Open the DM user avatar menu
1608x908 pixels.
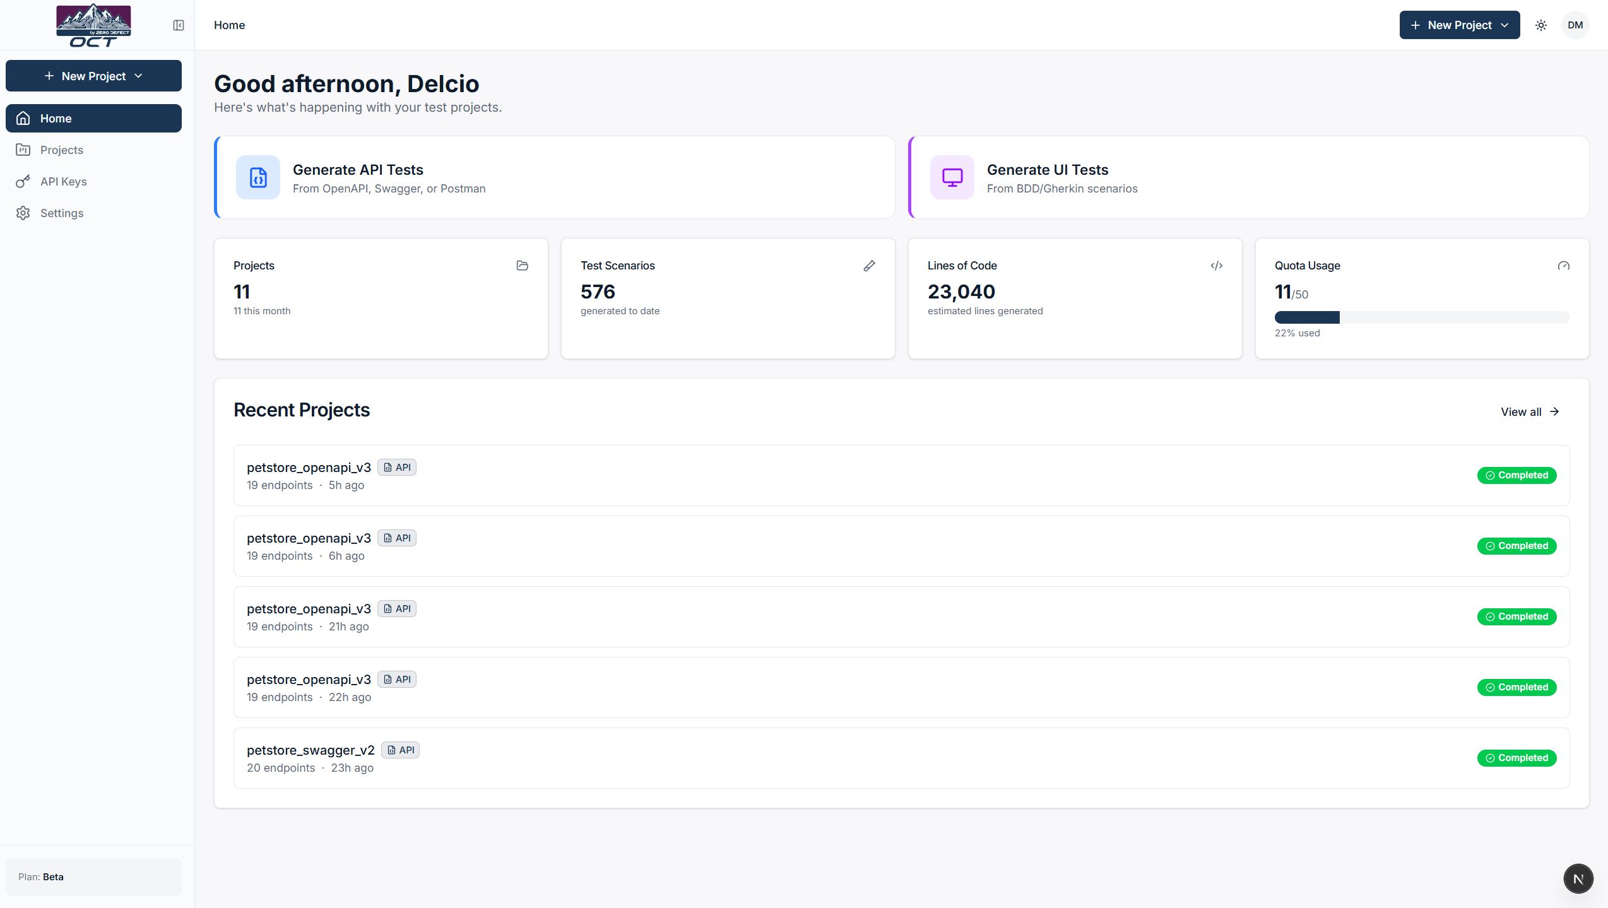click(1575, 25)
